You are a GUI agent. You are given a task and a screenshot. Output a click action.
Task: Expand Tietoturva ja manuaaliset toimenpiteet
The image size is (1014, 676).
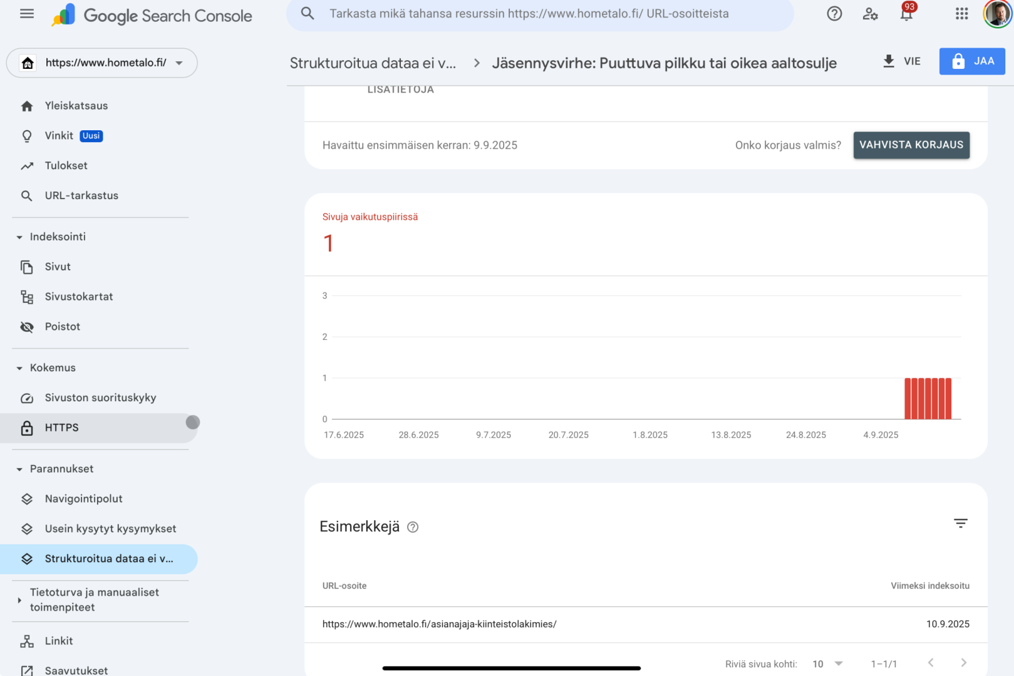coord(19,600)
